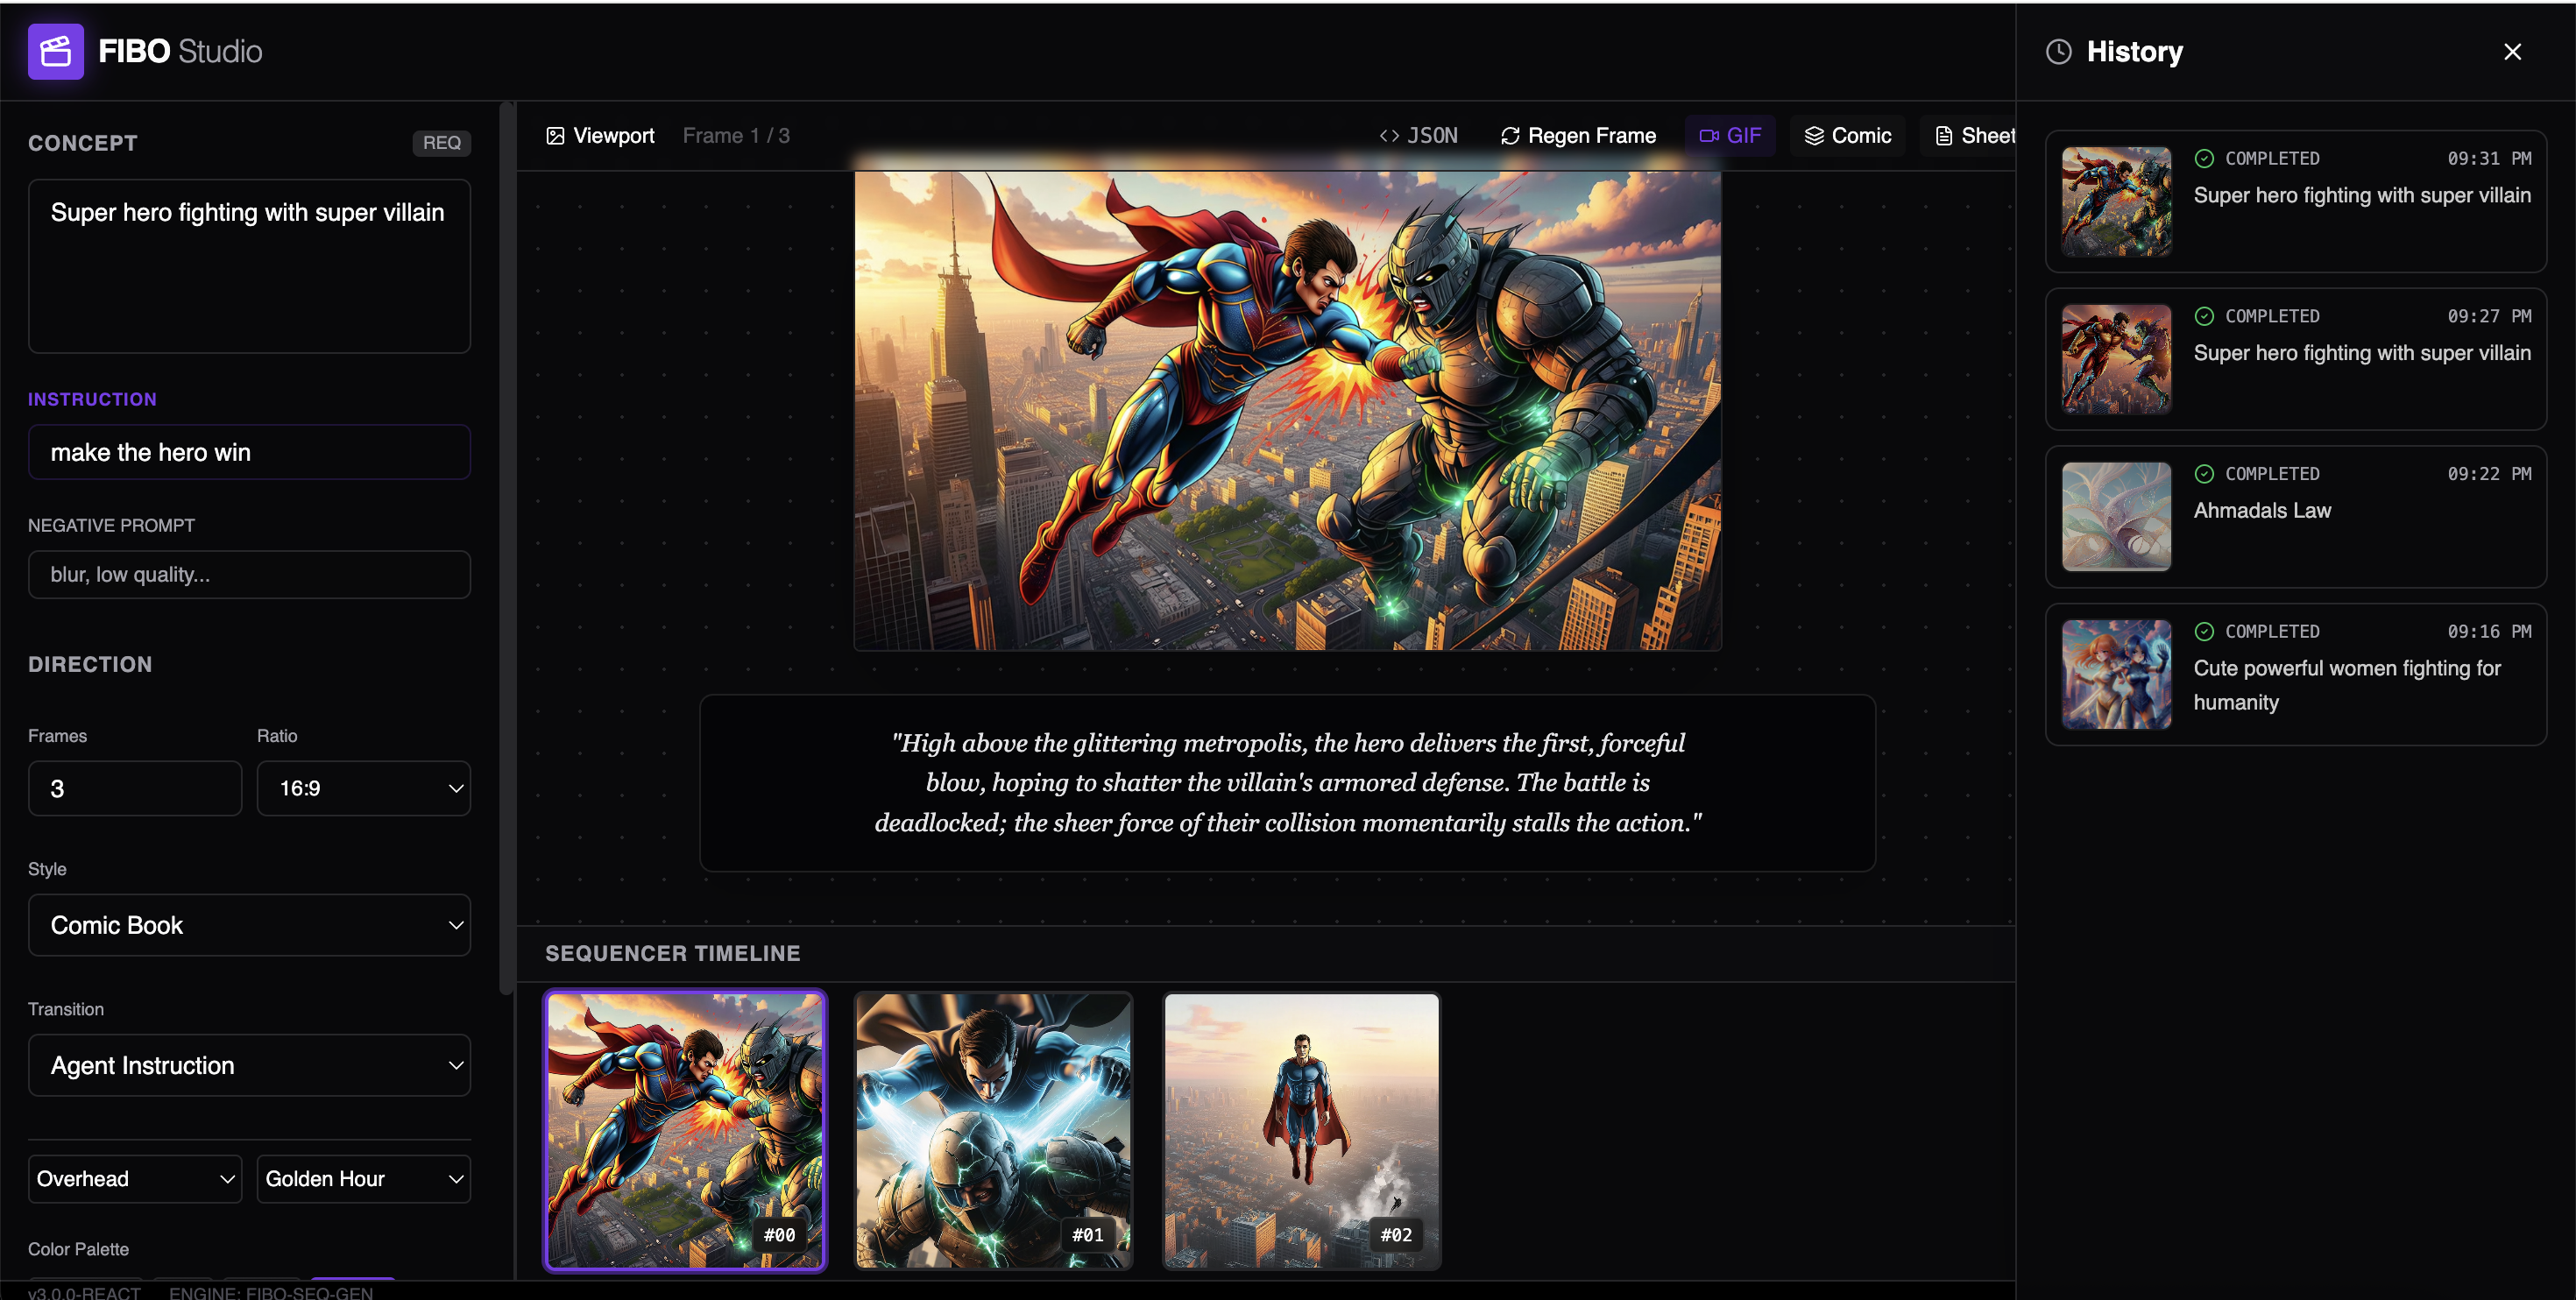2576x1300 pixels.
Task: Open the Golden Hour lighting dropdown
Action: [363, 1179]
